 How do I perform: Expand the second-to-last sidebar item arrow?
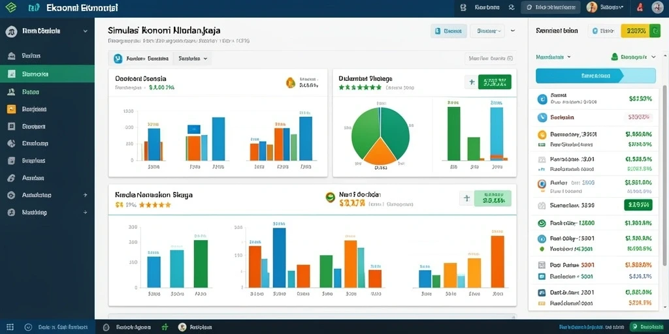click(86, 195)
